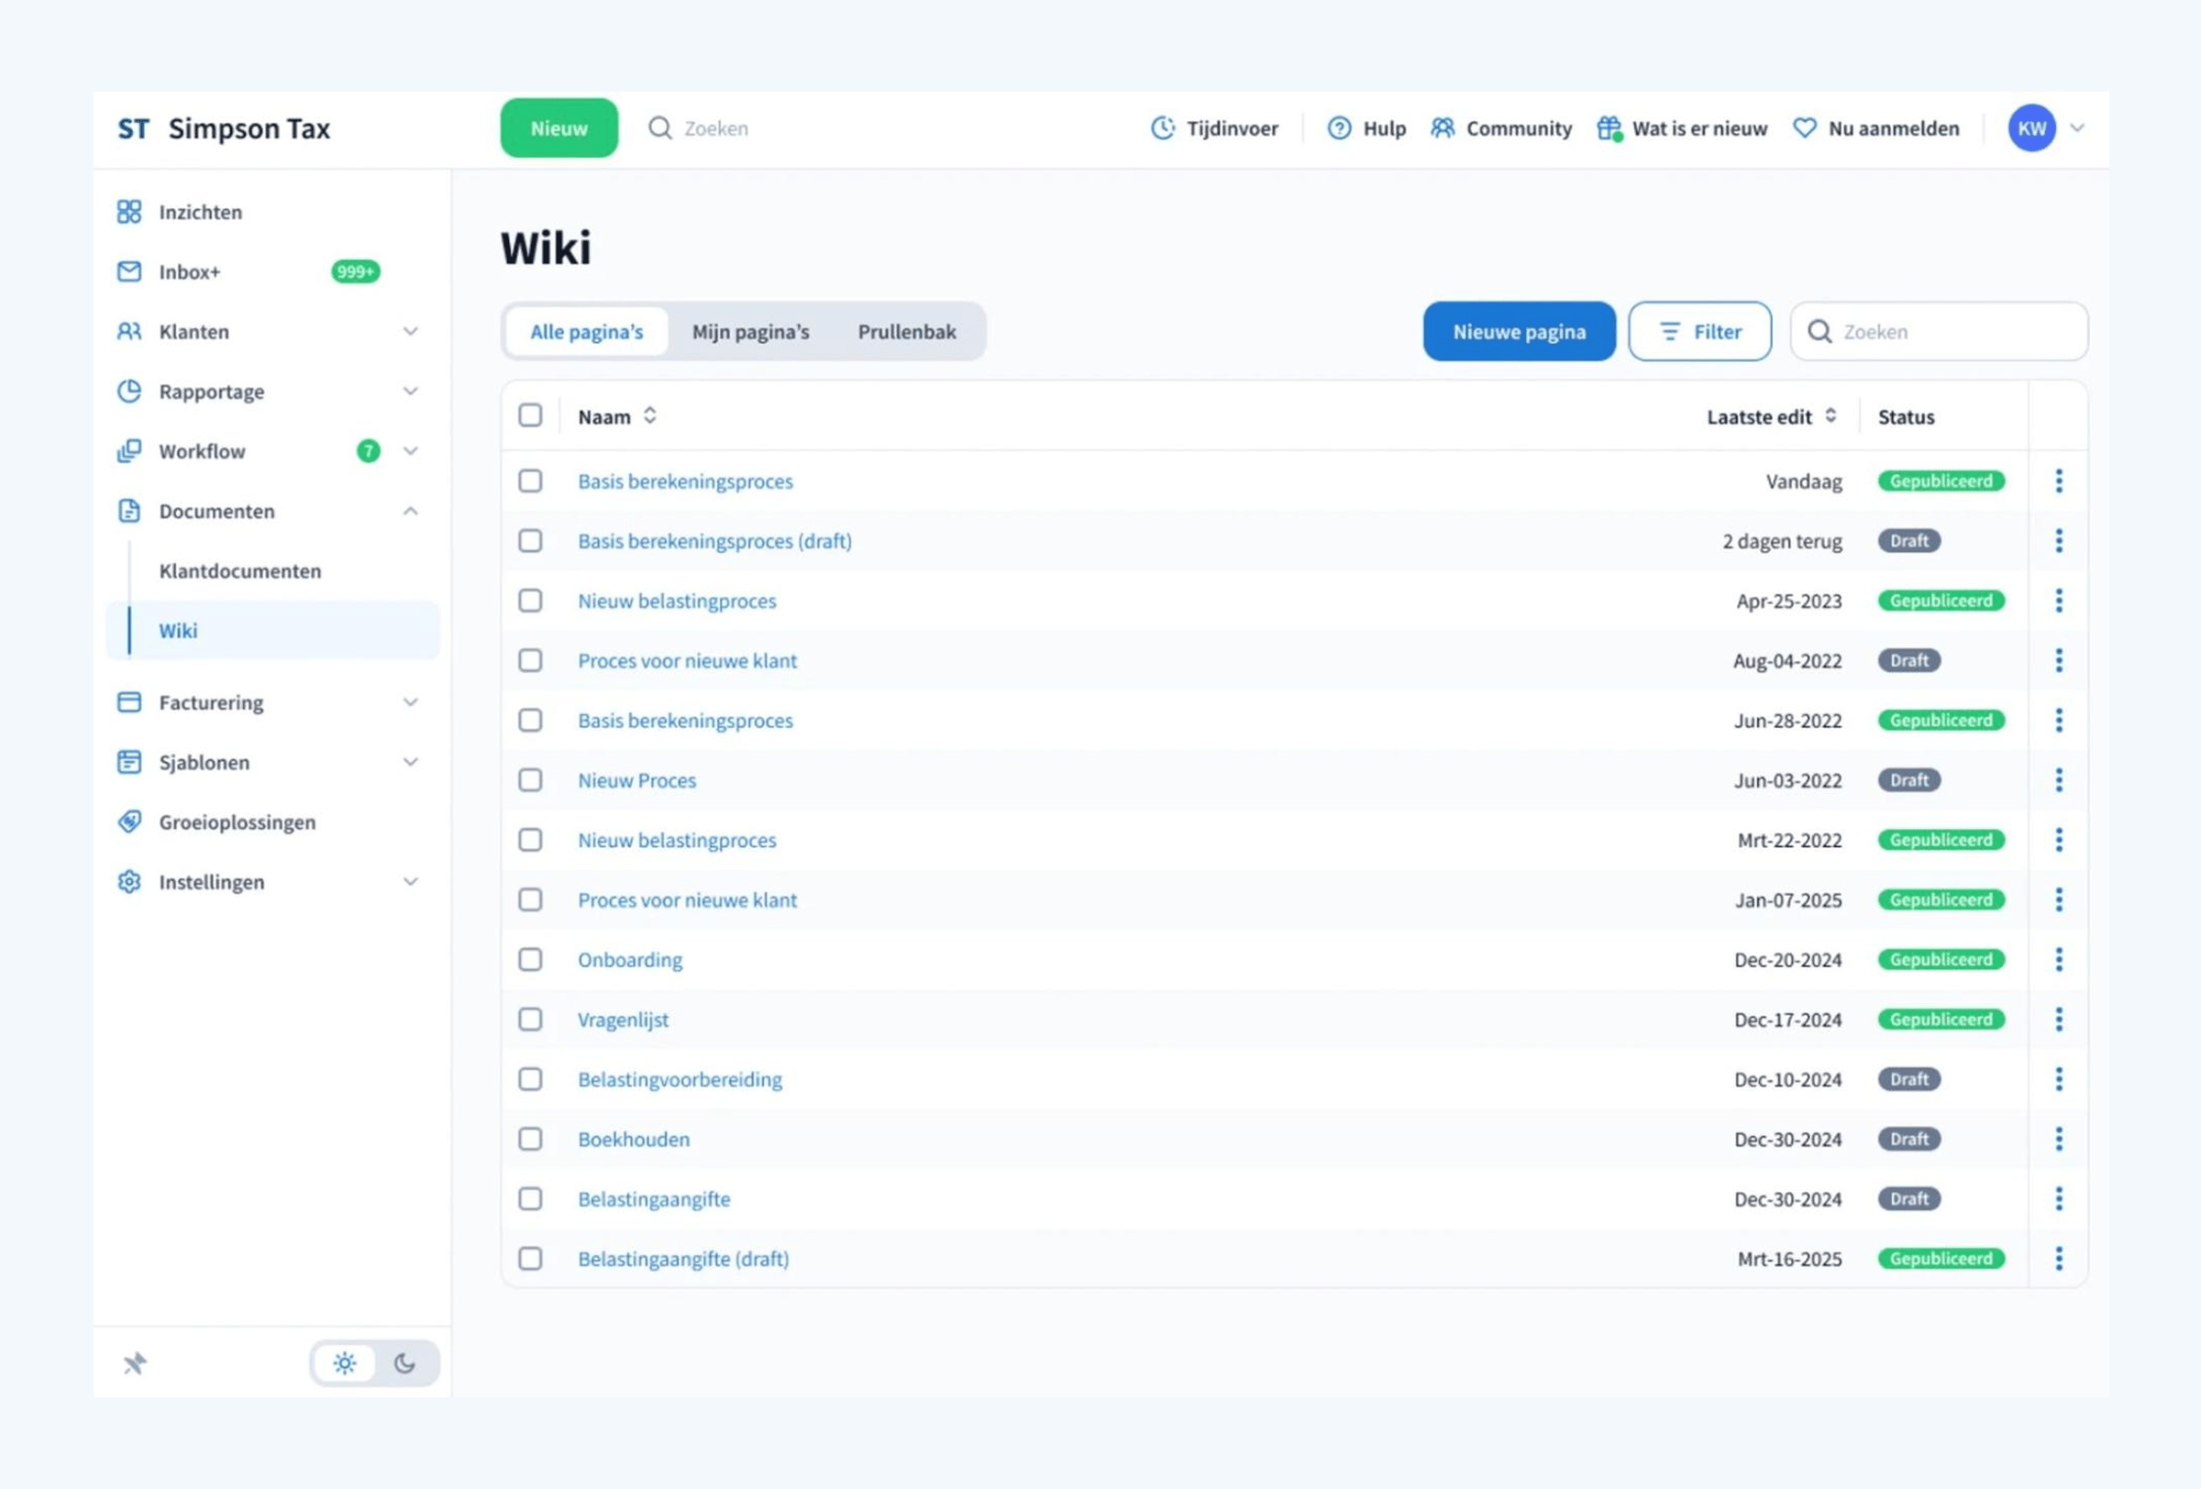The height and width of the screenshot is (1489, 2201).
Task: Click the Draft badge on Boekhouden row
Action: 1908,1139
